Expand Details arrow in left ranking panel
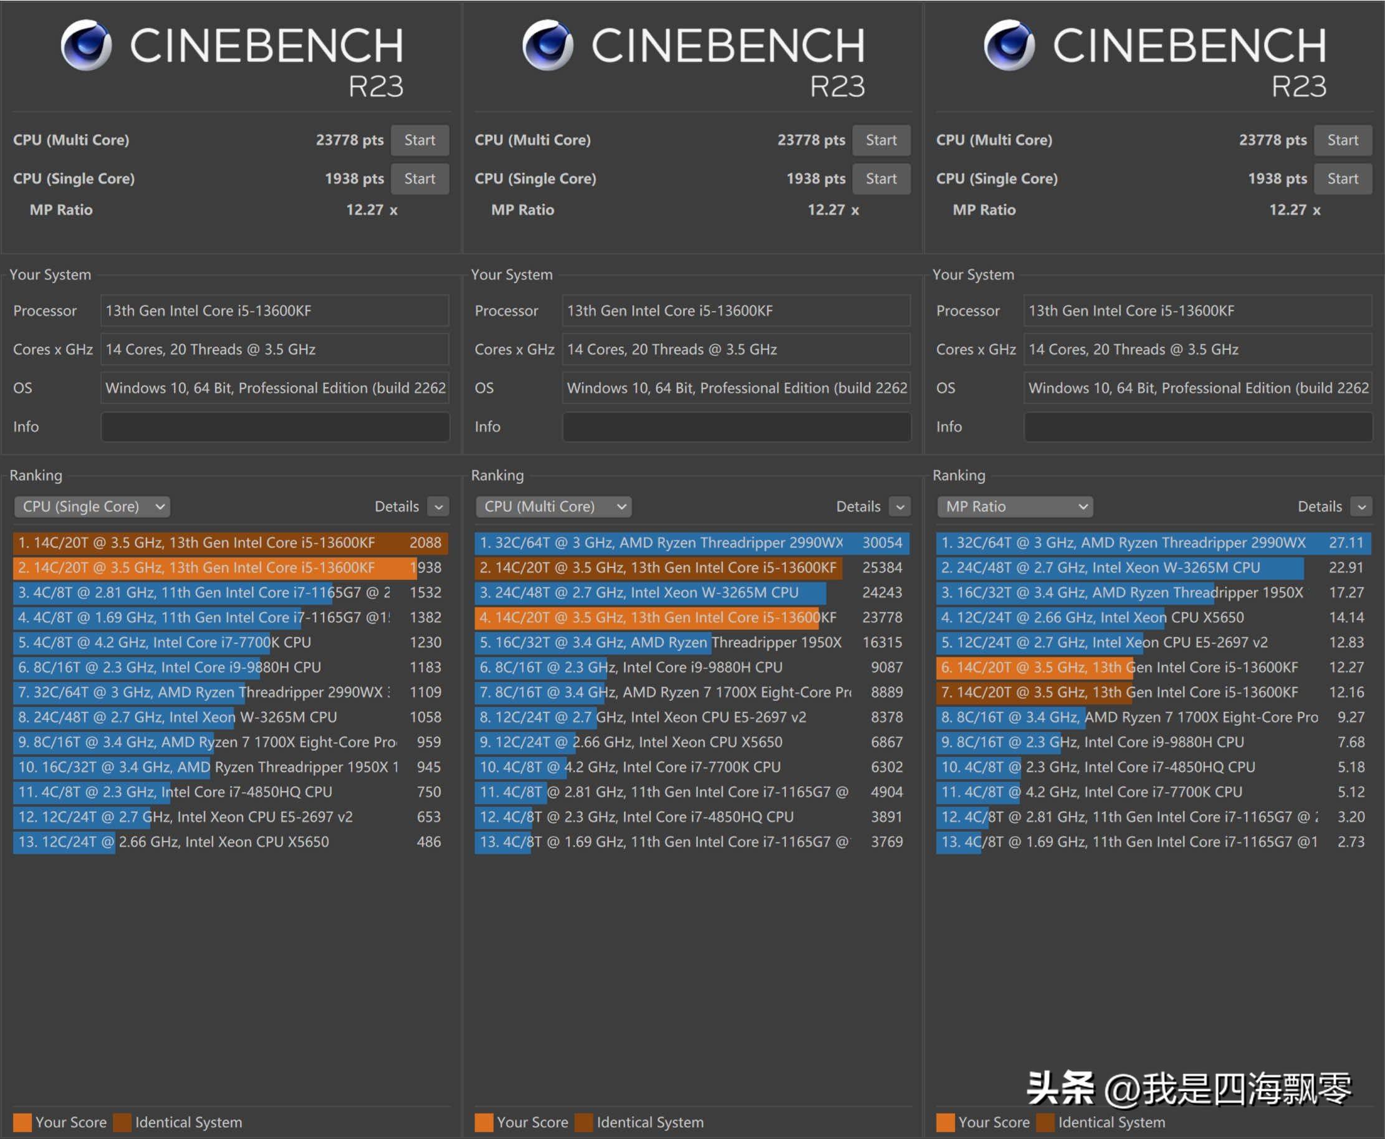This screenshot has width=1385, height=1139. pos(438,506)
